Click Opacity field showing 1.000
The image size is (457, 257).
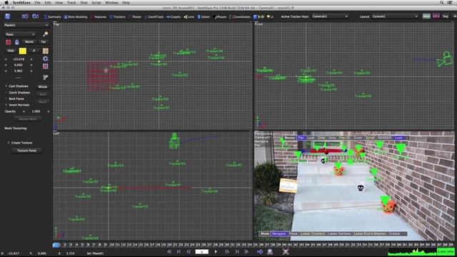click(36, 111)
